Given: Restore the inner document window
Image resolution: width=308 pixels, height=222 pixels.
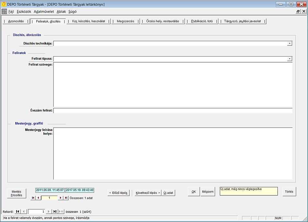Looking at the screenshot, I should (x=298, y=11).
